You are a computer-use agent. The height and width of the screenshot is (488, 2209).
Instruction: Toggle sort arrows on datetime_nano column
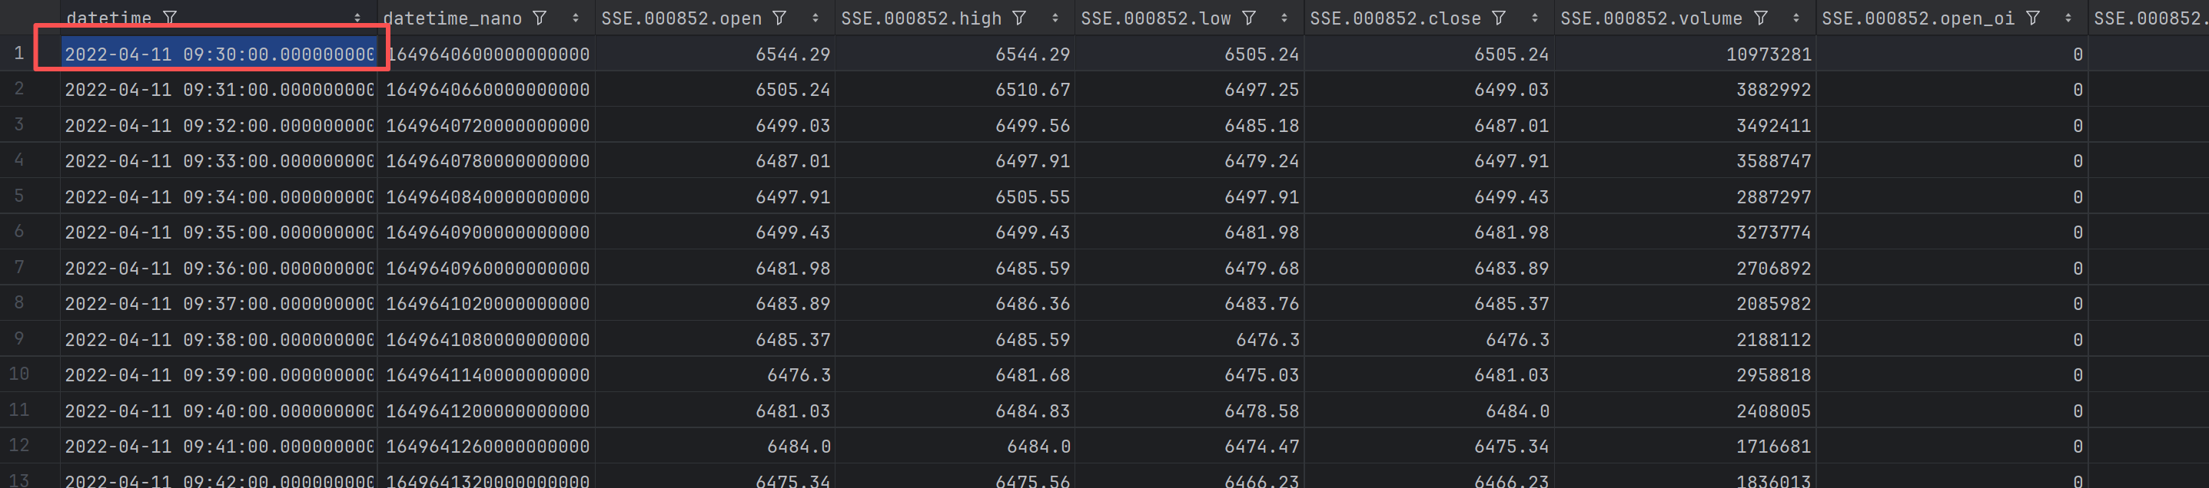coord(576,18)
